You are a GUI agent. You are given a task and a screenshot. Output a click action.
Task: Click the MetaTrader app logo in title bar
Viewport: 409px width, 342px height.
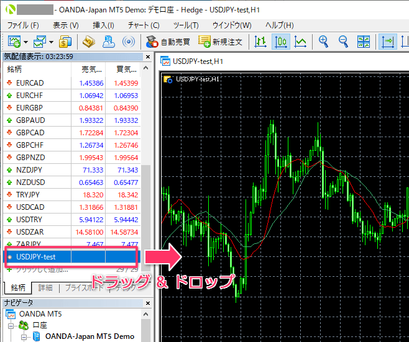pyautogui.click(x=11, y=10)
